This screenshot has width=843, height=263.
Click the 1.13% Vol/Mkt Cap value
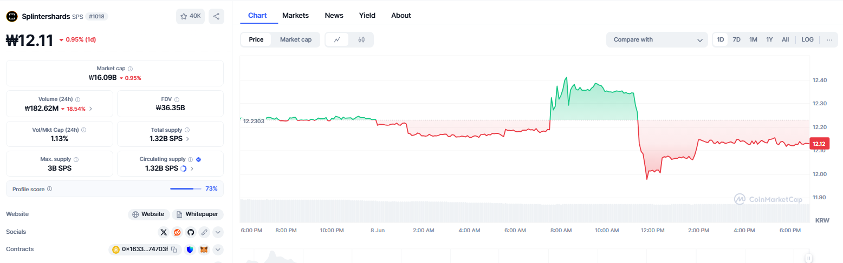coord(60,139)
